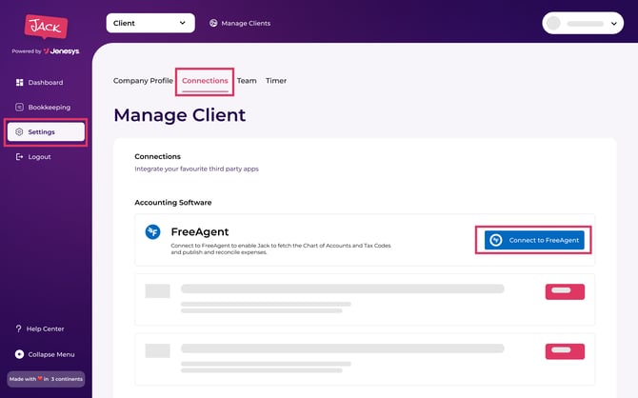
Task: Click the Logout arrow icon
Action: (19, 157)
